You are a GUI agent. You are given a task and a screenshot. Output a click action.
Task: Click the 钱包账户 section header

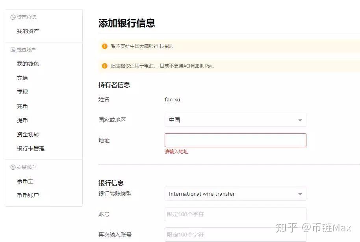[x=26, y=49]
